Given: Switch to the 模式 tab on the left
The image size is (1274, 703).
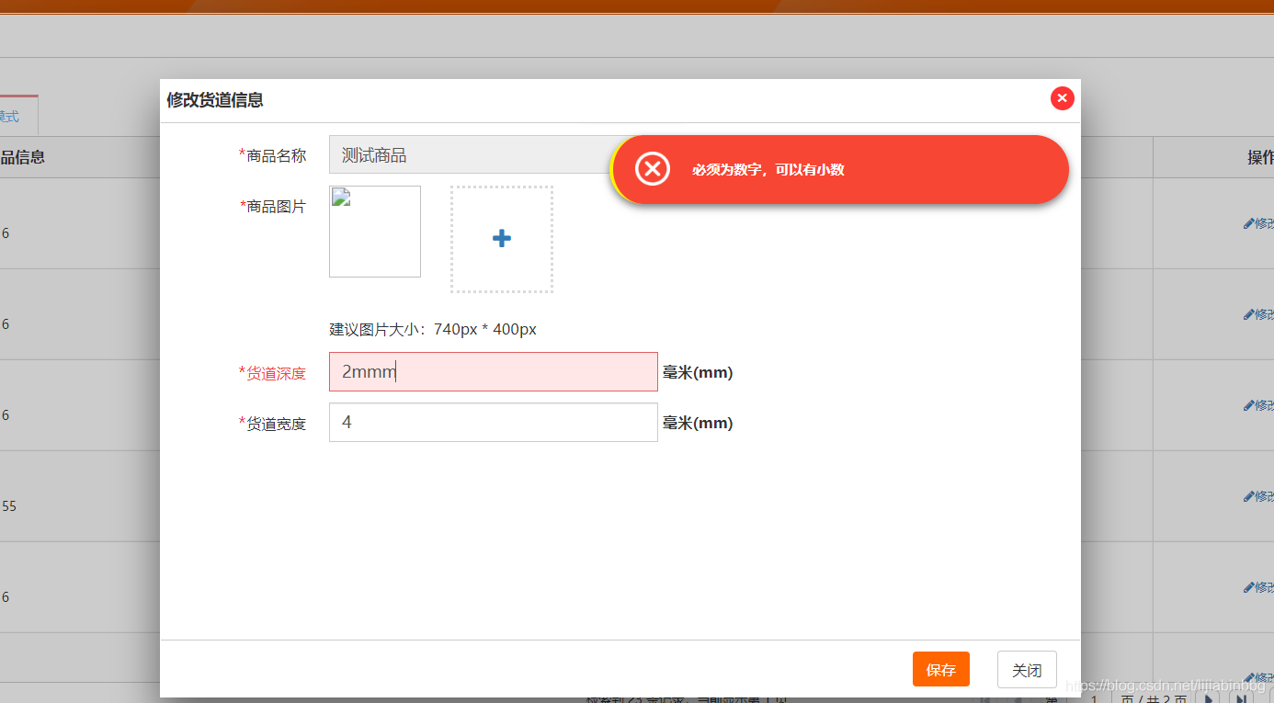Looking at the screenshot, I should tap(13, 115).
